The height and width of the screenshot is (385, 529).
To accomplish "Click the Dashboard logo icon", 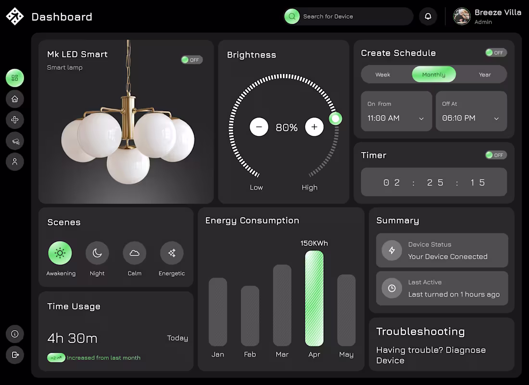I will [15, 16].
